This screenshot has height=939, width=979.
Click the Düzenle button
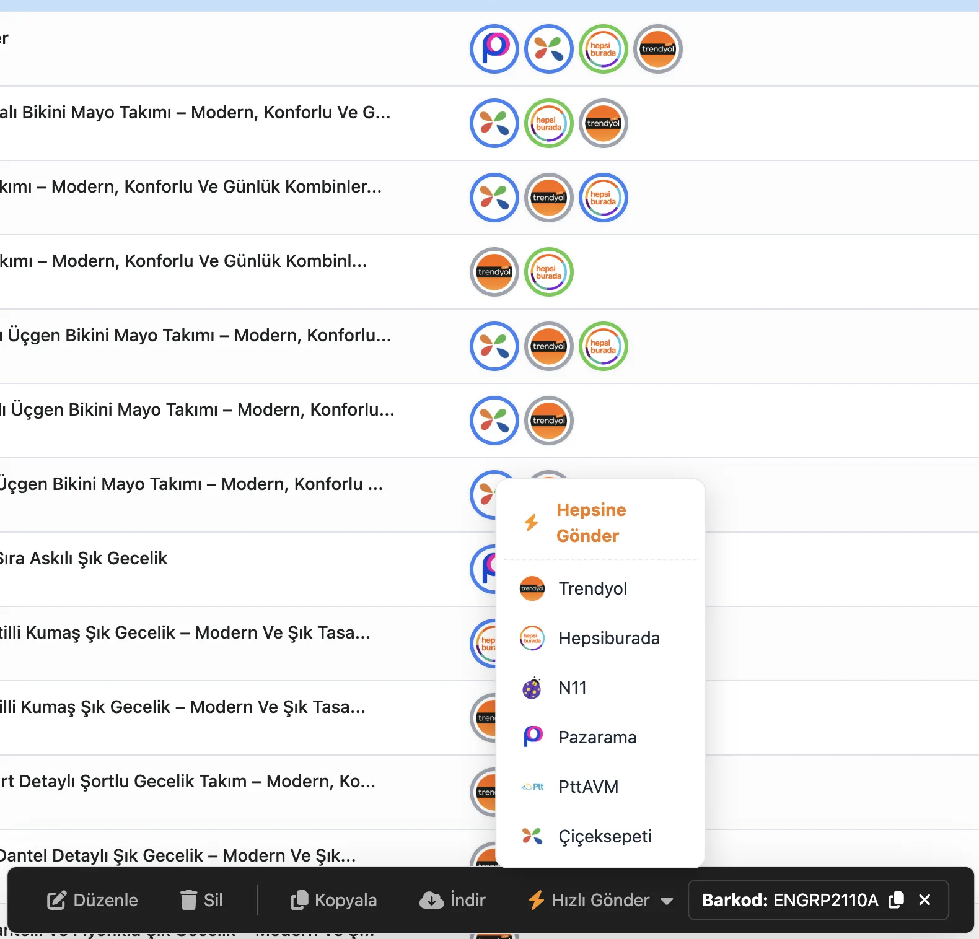(x=93, y=900)
